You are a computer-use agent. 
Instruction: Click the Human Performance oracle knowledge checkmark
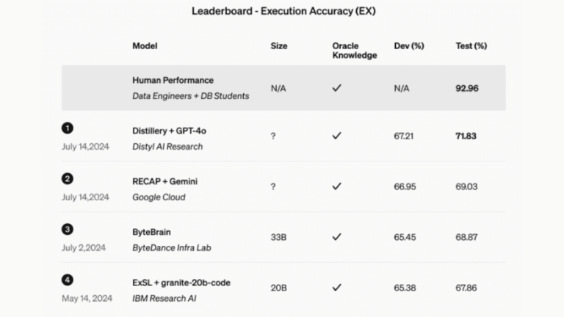tap(336, 88)
